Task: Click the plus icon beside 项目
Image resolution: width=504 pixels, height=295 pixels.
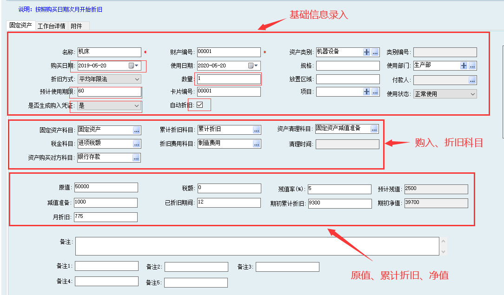Action: 367,92
